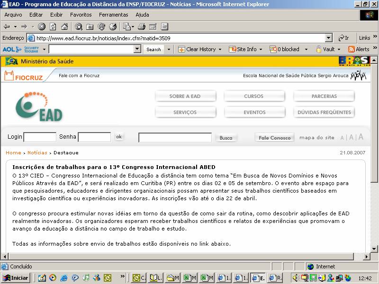379x284 pixels.
Task: Open the Favoritos menu
Action: [81, 15]
